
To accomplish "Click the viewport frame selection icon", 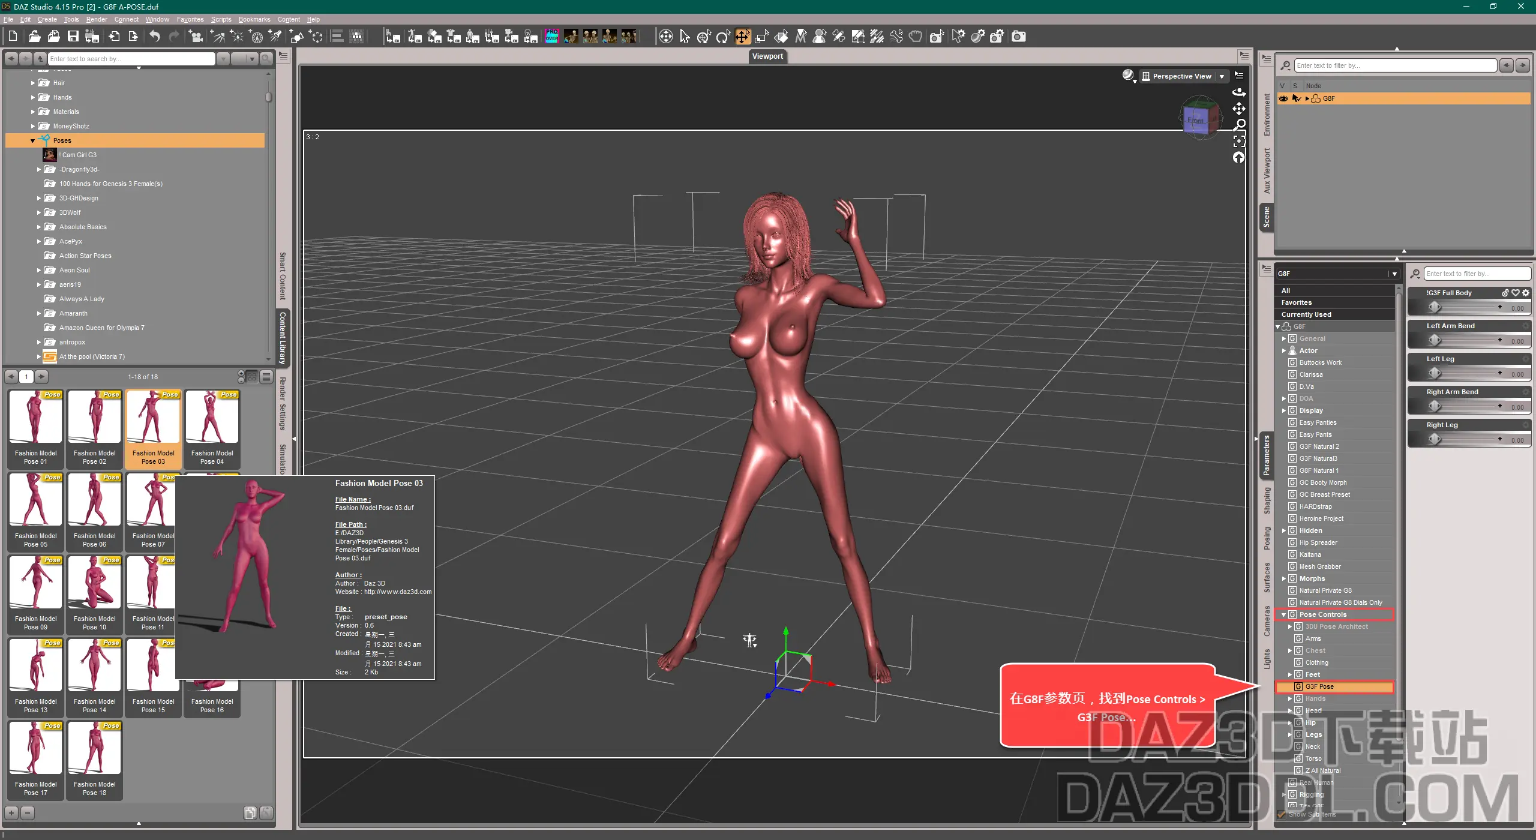I will [x=1239, y=141].
